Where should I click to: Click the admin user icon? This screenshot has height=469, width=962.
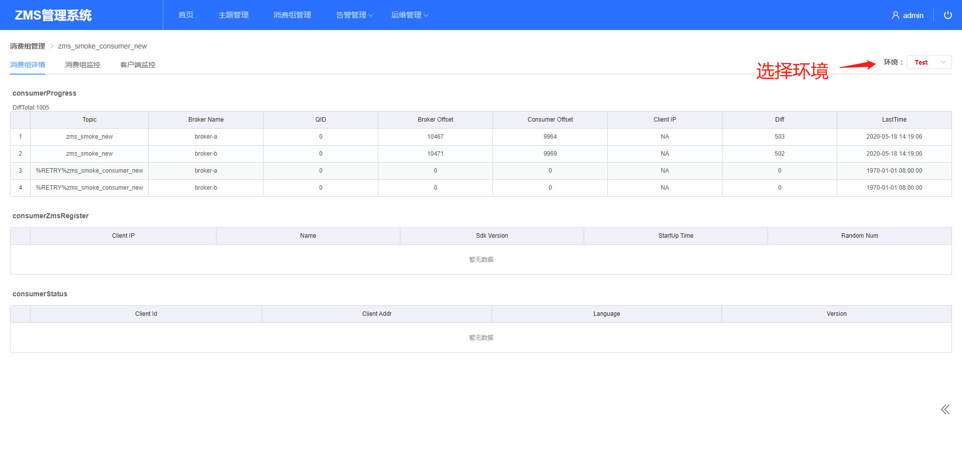point(895,16)
